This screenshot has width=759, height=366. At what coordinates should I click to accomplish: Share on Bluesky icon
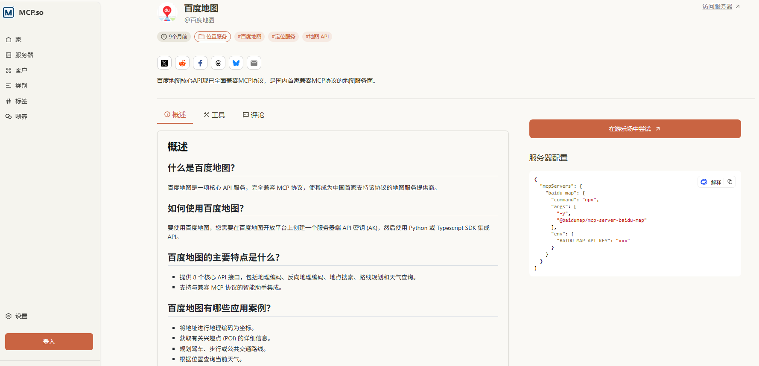[236, 63]
